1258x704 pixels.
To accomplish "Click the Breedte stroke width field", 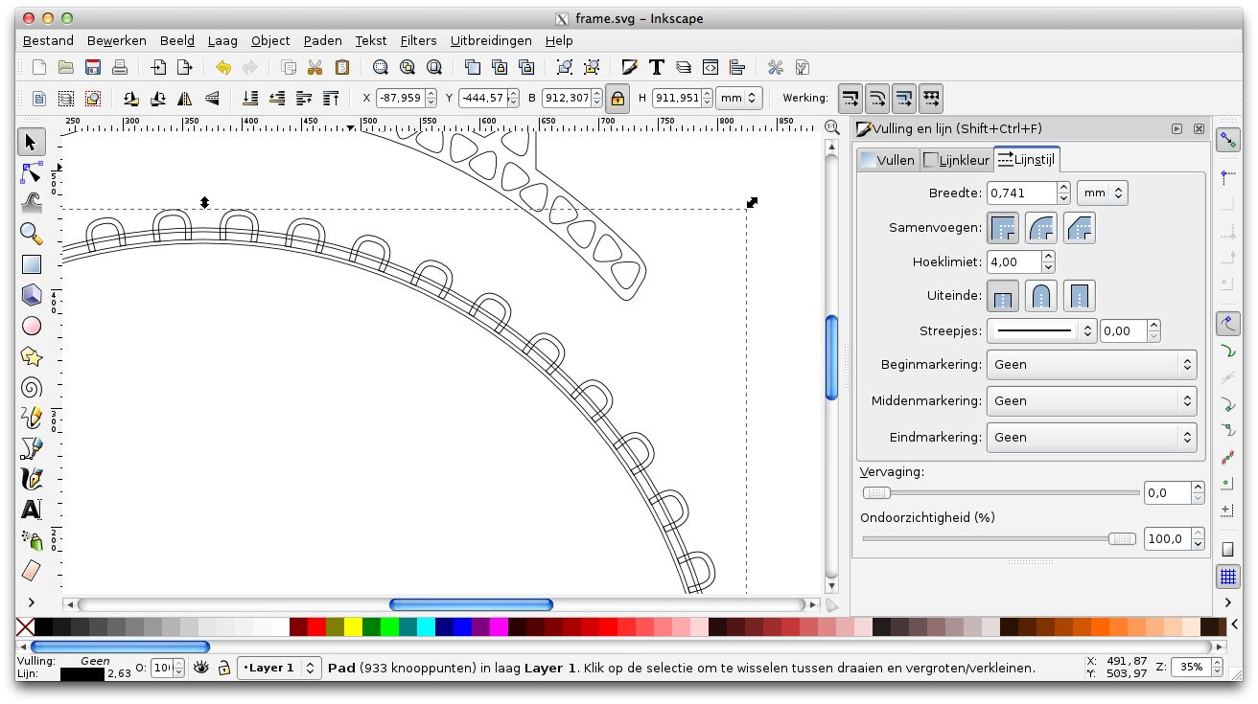I will (x=1021, y=193).
